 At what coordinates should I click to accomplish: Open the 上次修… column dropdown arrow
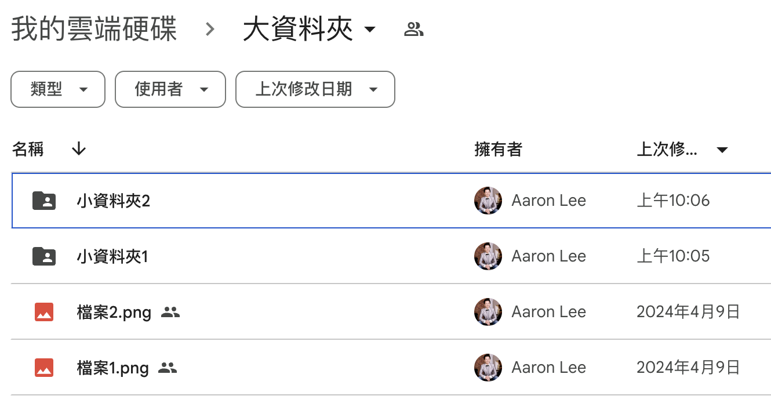pyautogui.click(x=722, y=150)
